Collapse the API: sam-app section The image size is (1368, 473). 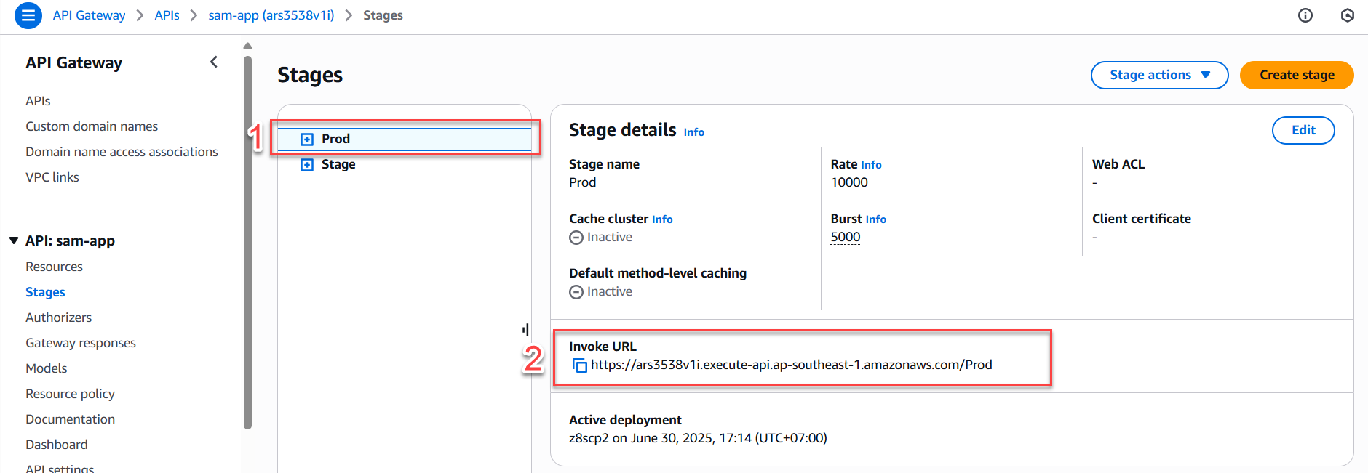click(x=14, y=240)
